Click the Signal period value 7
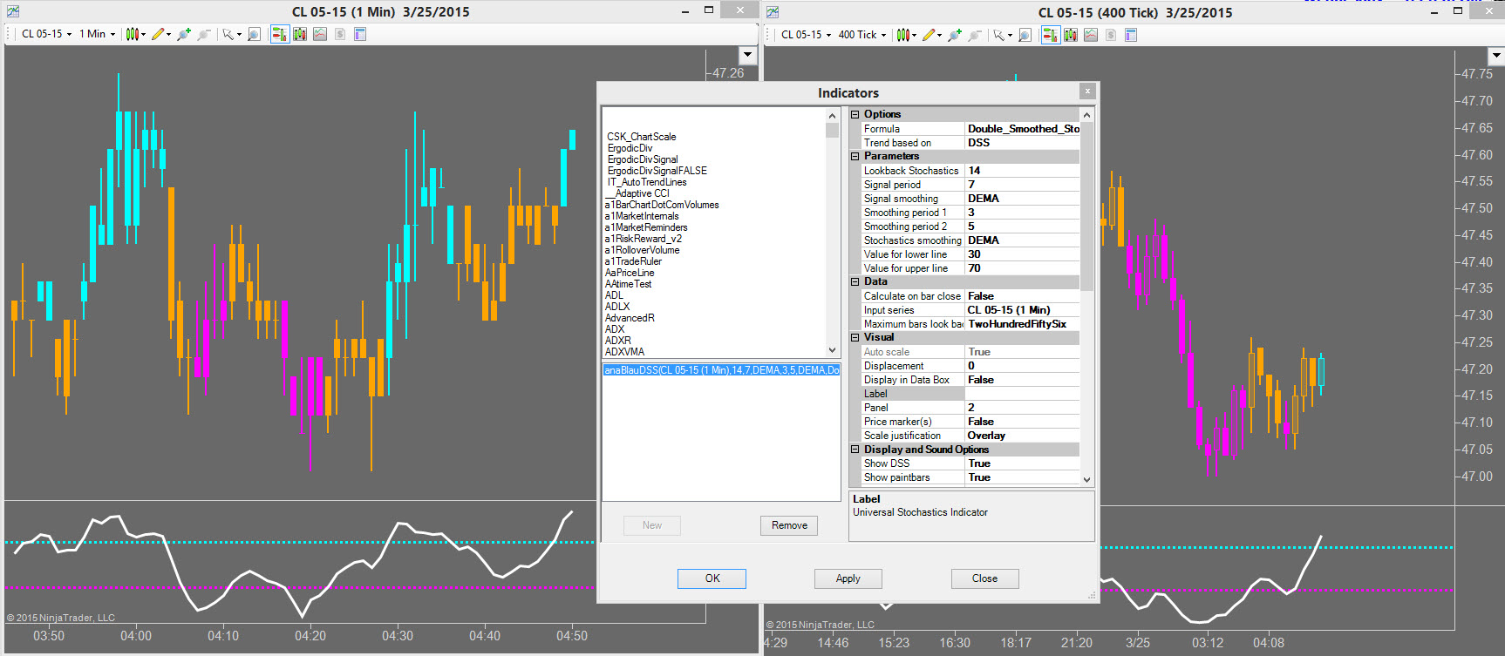Viewport: 1505px width, 656px height. click(x=1022, y=185)
